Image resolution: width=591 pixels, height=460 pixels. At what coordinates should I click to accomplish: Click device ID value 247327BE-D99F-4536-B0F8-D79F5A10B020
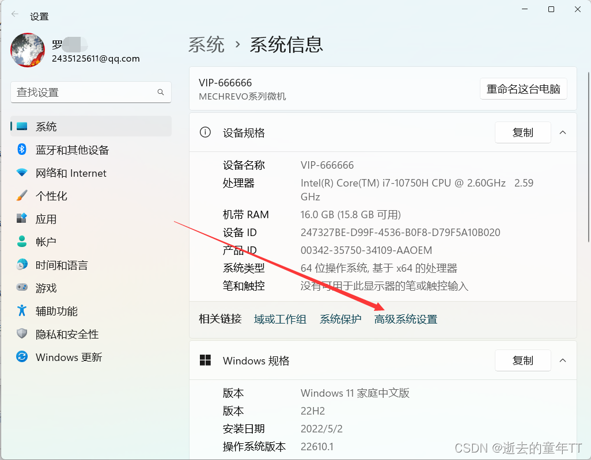pyautogui.click(x=400, y=233)
